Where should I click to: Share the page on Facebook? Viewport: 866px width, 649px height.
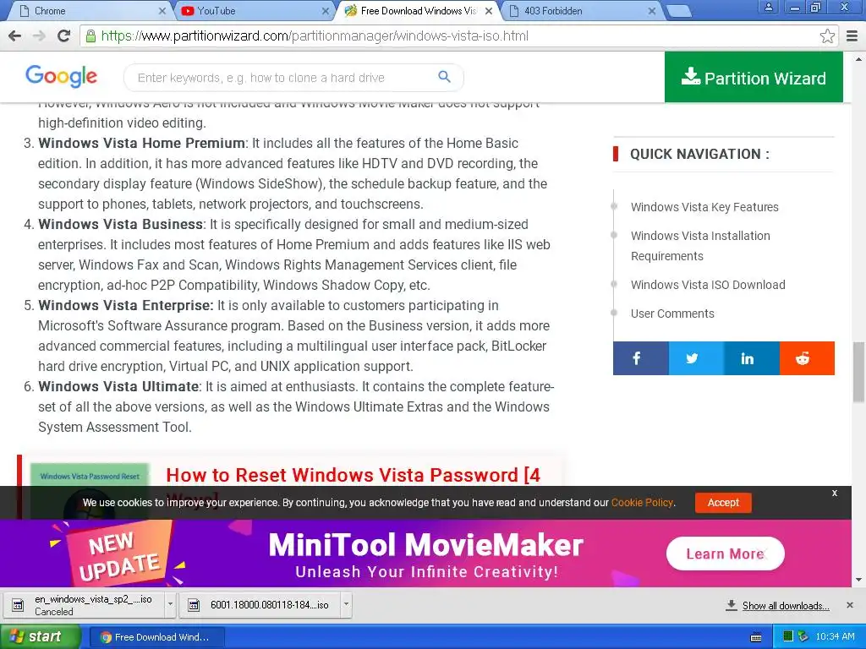[x=641, y=358]
